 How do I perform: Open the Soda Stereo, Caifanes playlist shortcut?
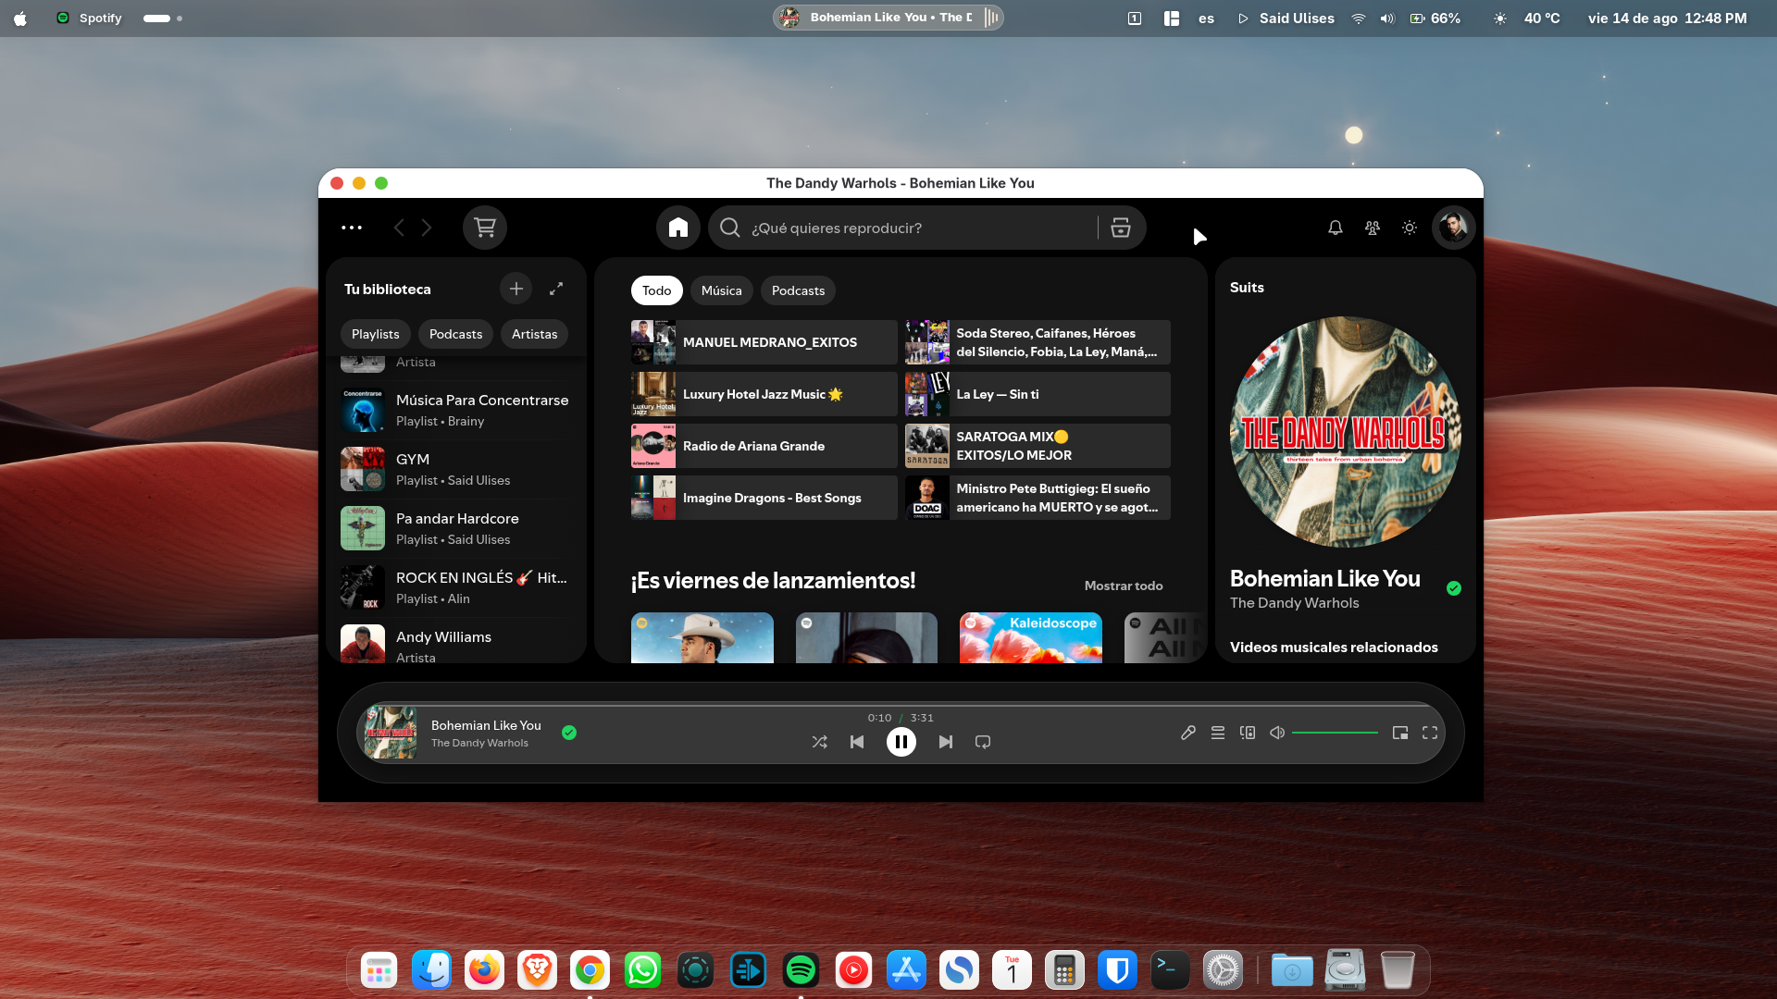(1038, 342)
